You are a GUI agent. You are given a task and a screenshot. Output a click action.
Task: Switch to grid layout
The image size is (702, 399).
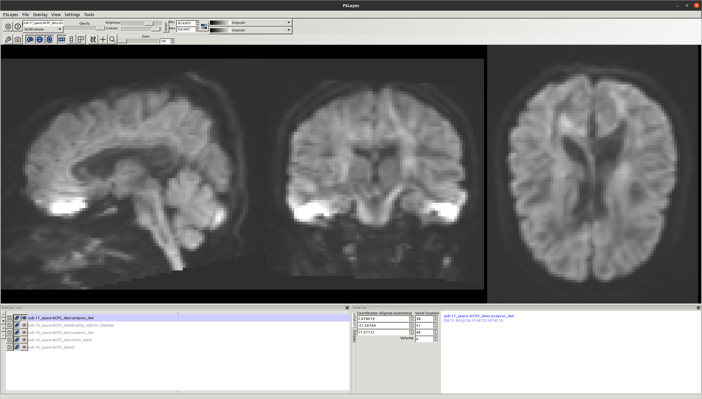[81, 40]
